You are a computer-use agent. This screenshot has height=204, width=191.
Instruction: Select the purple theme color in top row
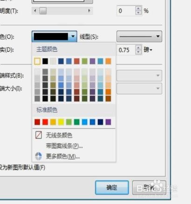click(92, 61)
